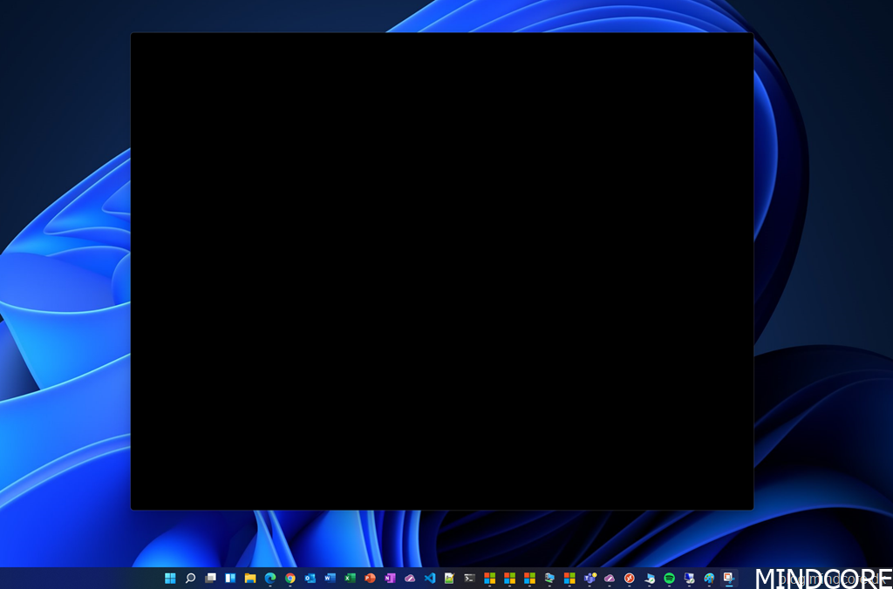The image size is (893, 589).
Task: Open the Widgets panel icon
Action: coord(230,578)
